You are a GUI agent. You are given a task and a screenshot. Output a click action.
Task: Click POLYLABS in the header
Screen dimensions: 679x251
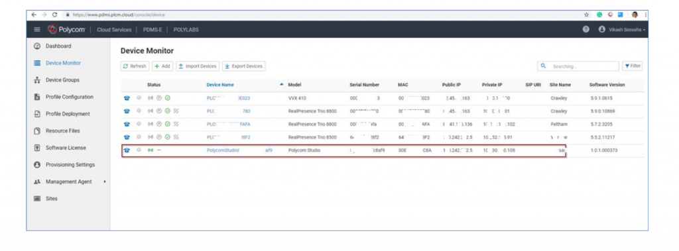186,30
